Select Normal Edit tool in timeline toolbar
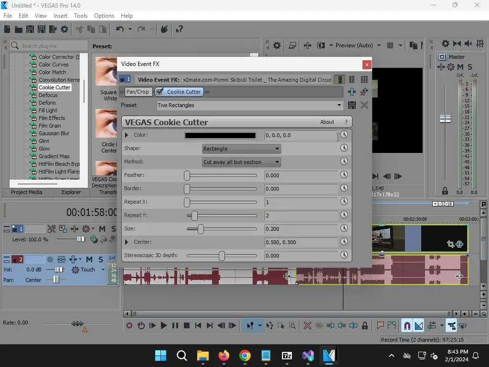489x367 pixels. coord(250,326)
